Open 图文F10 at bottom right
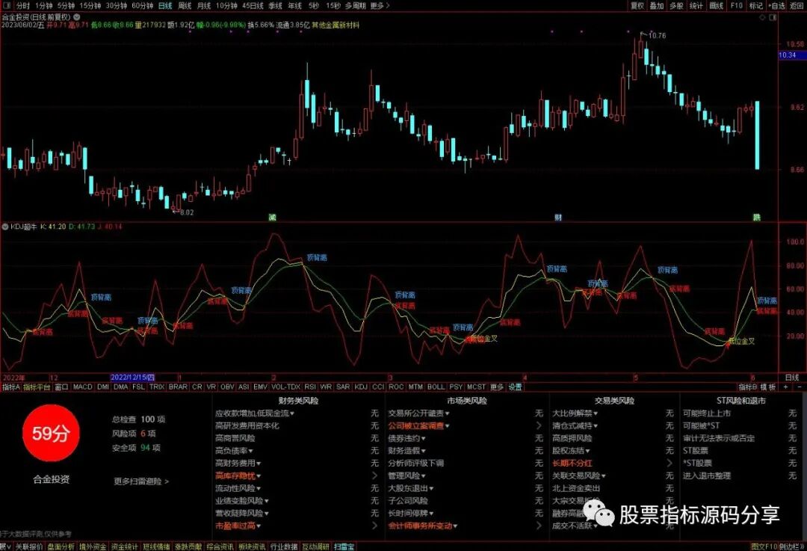 (764, 547)
